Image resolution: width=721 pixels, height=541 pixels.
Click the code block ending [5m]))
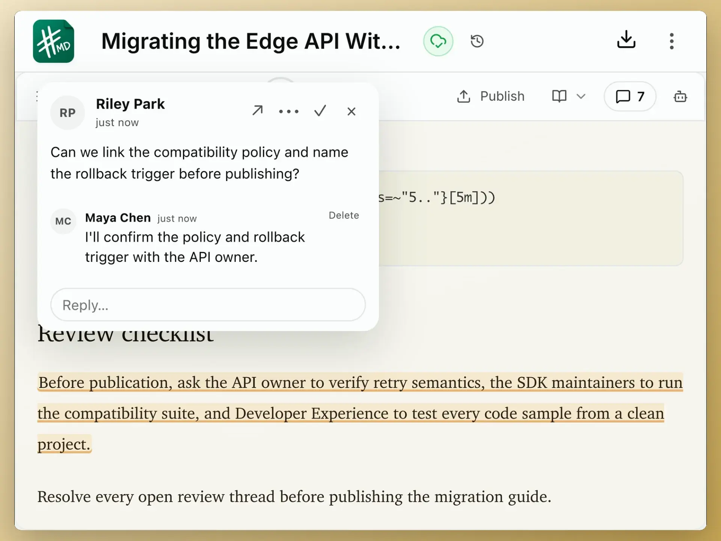coord(530,218)
